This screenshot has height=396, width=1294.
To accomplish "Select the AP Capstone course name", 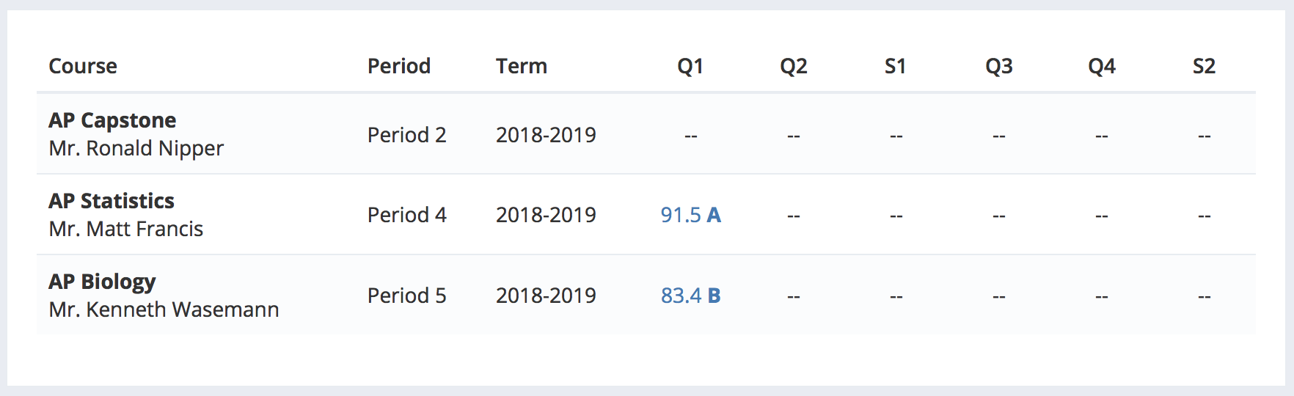I will click(x=112, y=120).
